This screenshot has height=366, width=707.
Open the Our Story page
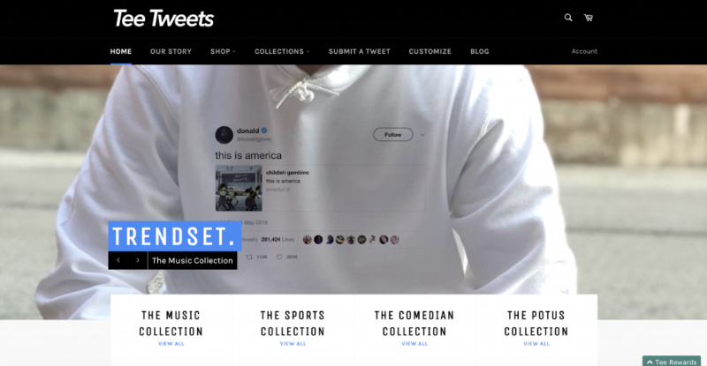pos(171,51)
